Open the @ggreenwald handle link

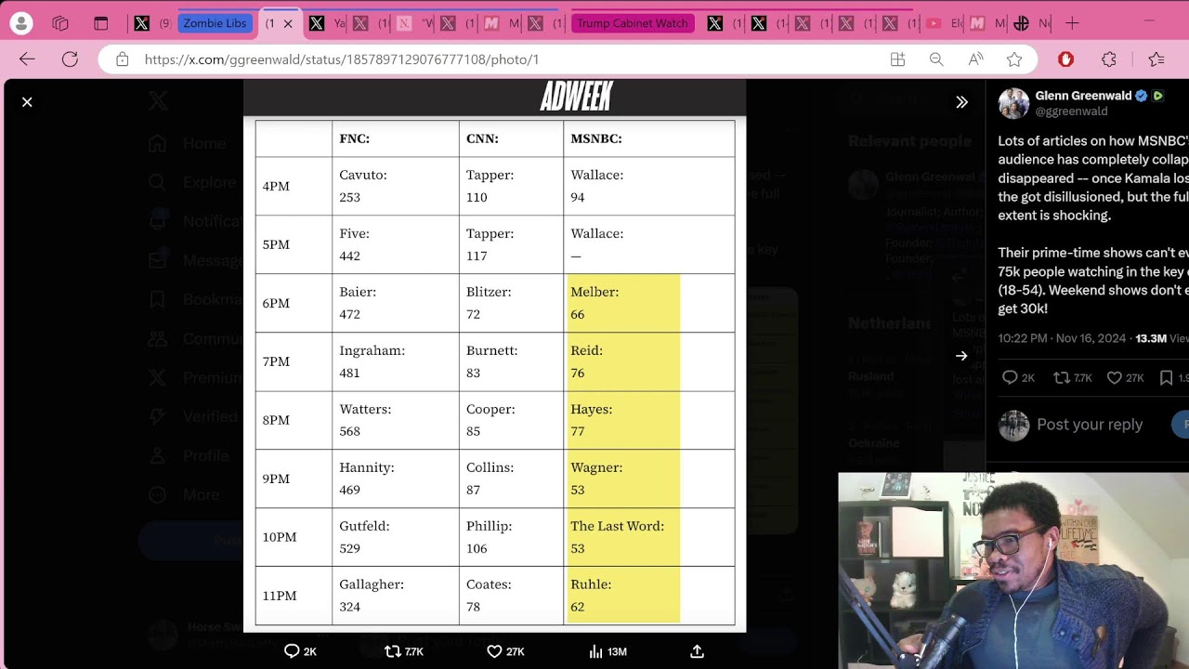[x=1071, y=111]
